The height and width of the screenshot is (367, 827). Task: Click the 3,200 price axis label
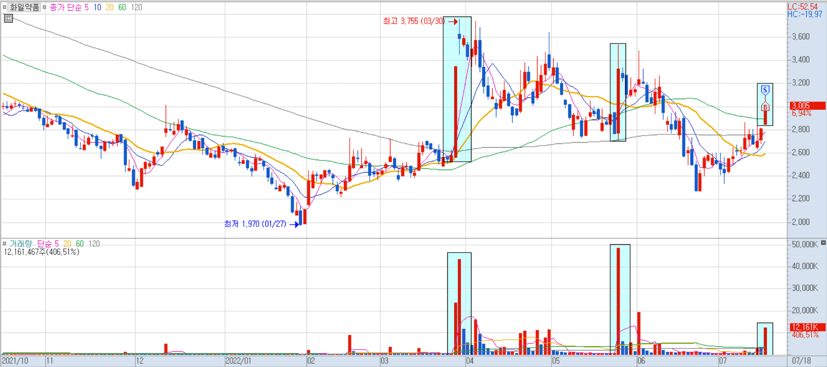click(x=800, y=83)
